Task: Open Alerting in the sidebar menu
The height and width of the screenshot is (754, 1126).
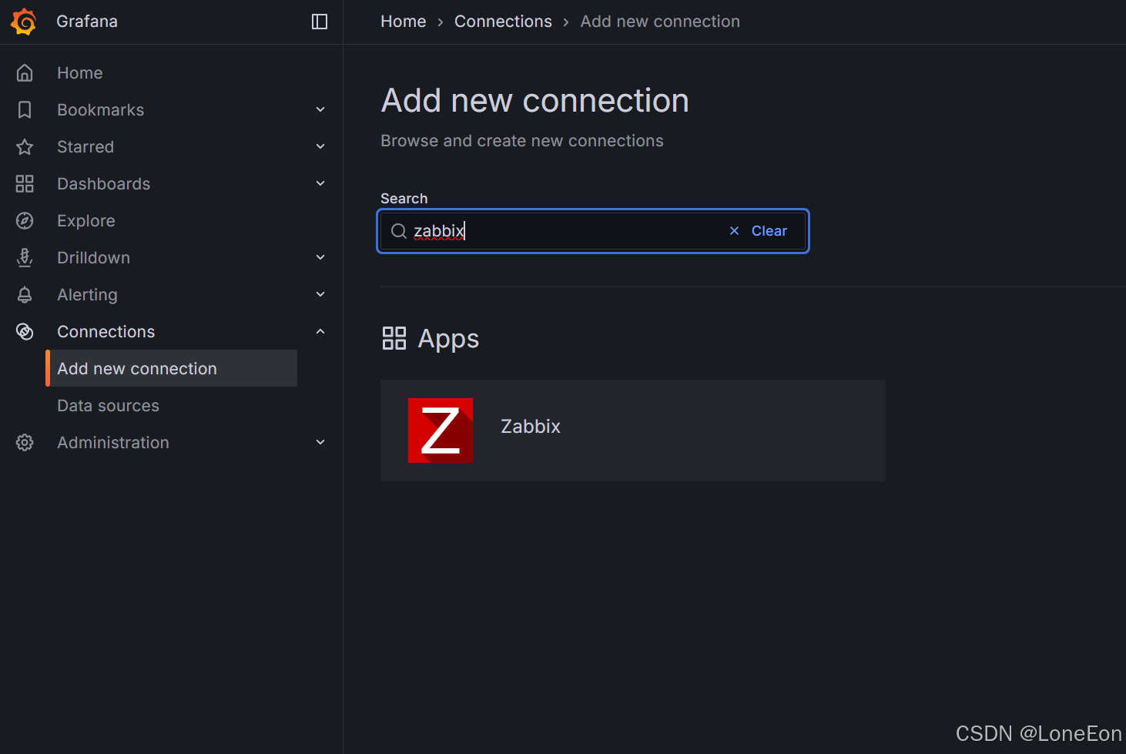Action: pos(88,295)
